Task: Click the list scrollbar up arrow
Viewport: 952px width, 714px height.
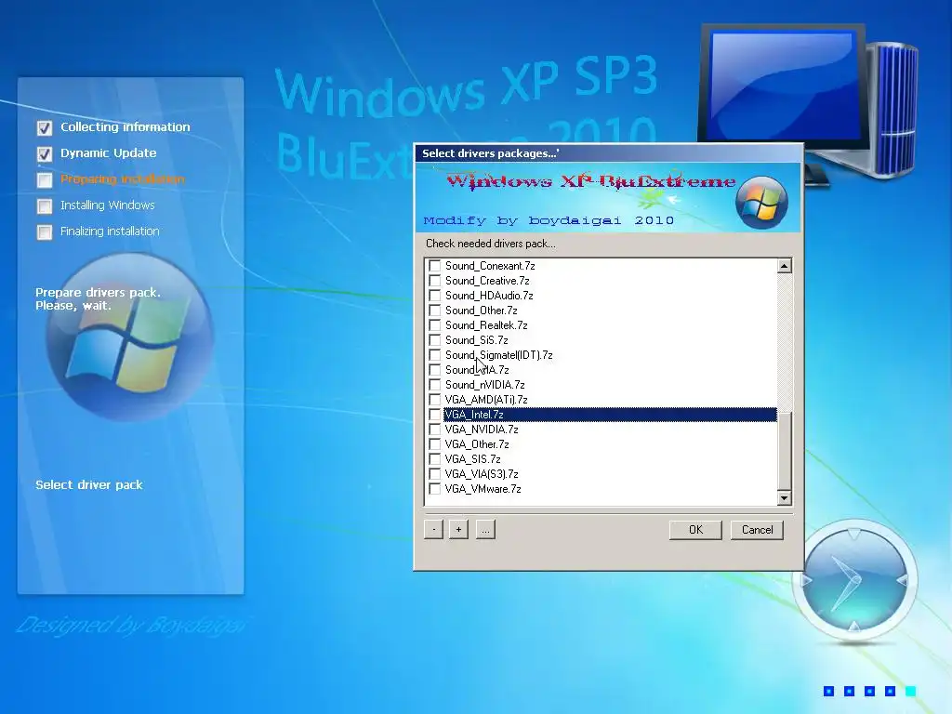Action: click(x=785, y=266)
